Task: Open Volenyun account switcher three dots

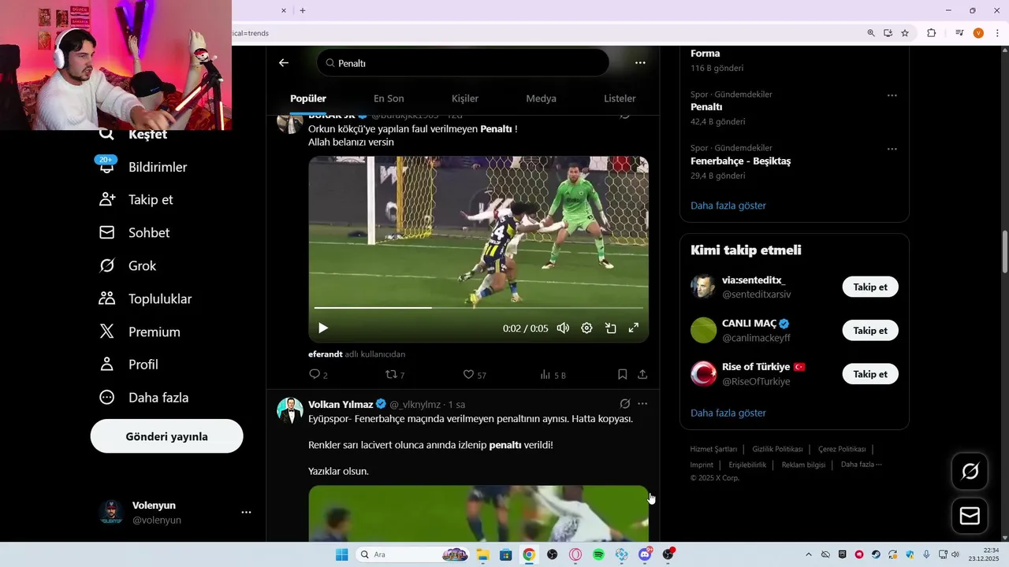Action: click(x=246, y=512)
